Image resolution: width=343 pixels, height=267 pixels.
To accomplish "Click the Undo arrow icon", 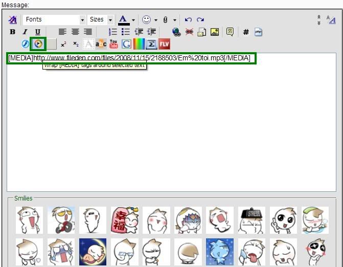I will tap(188, 19).
